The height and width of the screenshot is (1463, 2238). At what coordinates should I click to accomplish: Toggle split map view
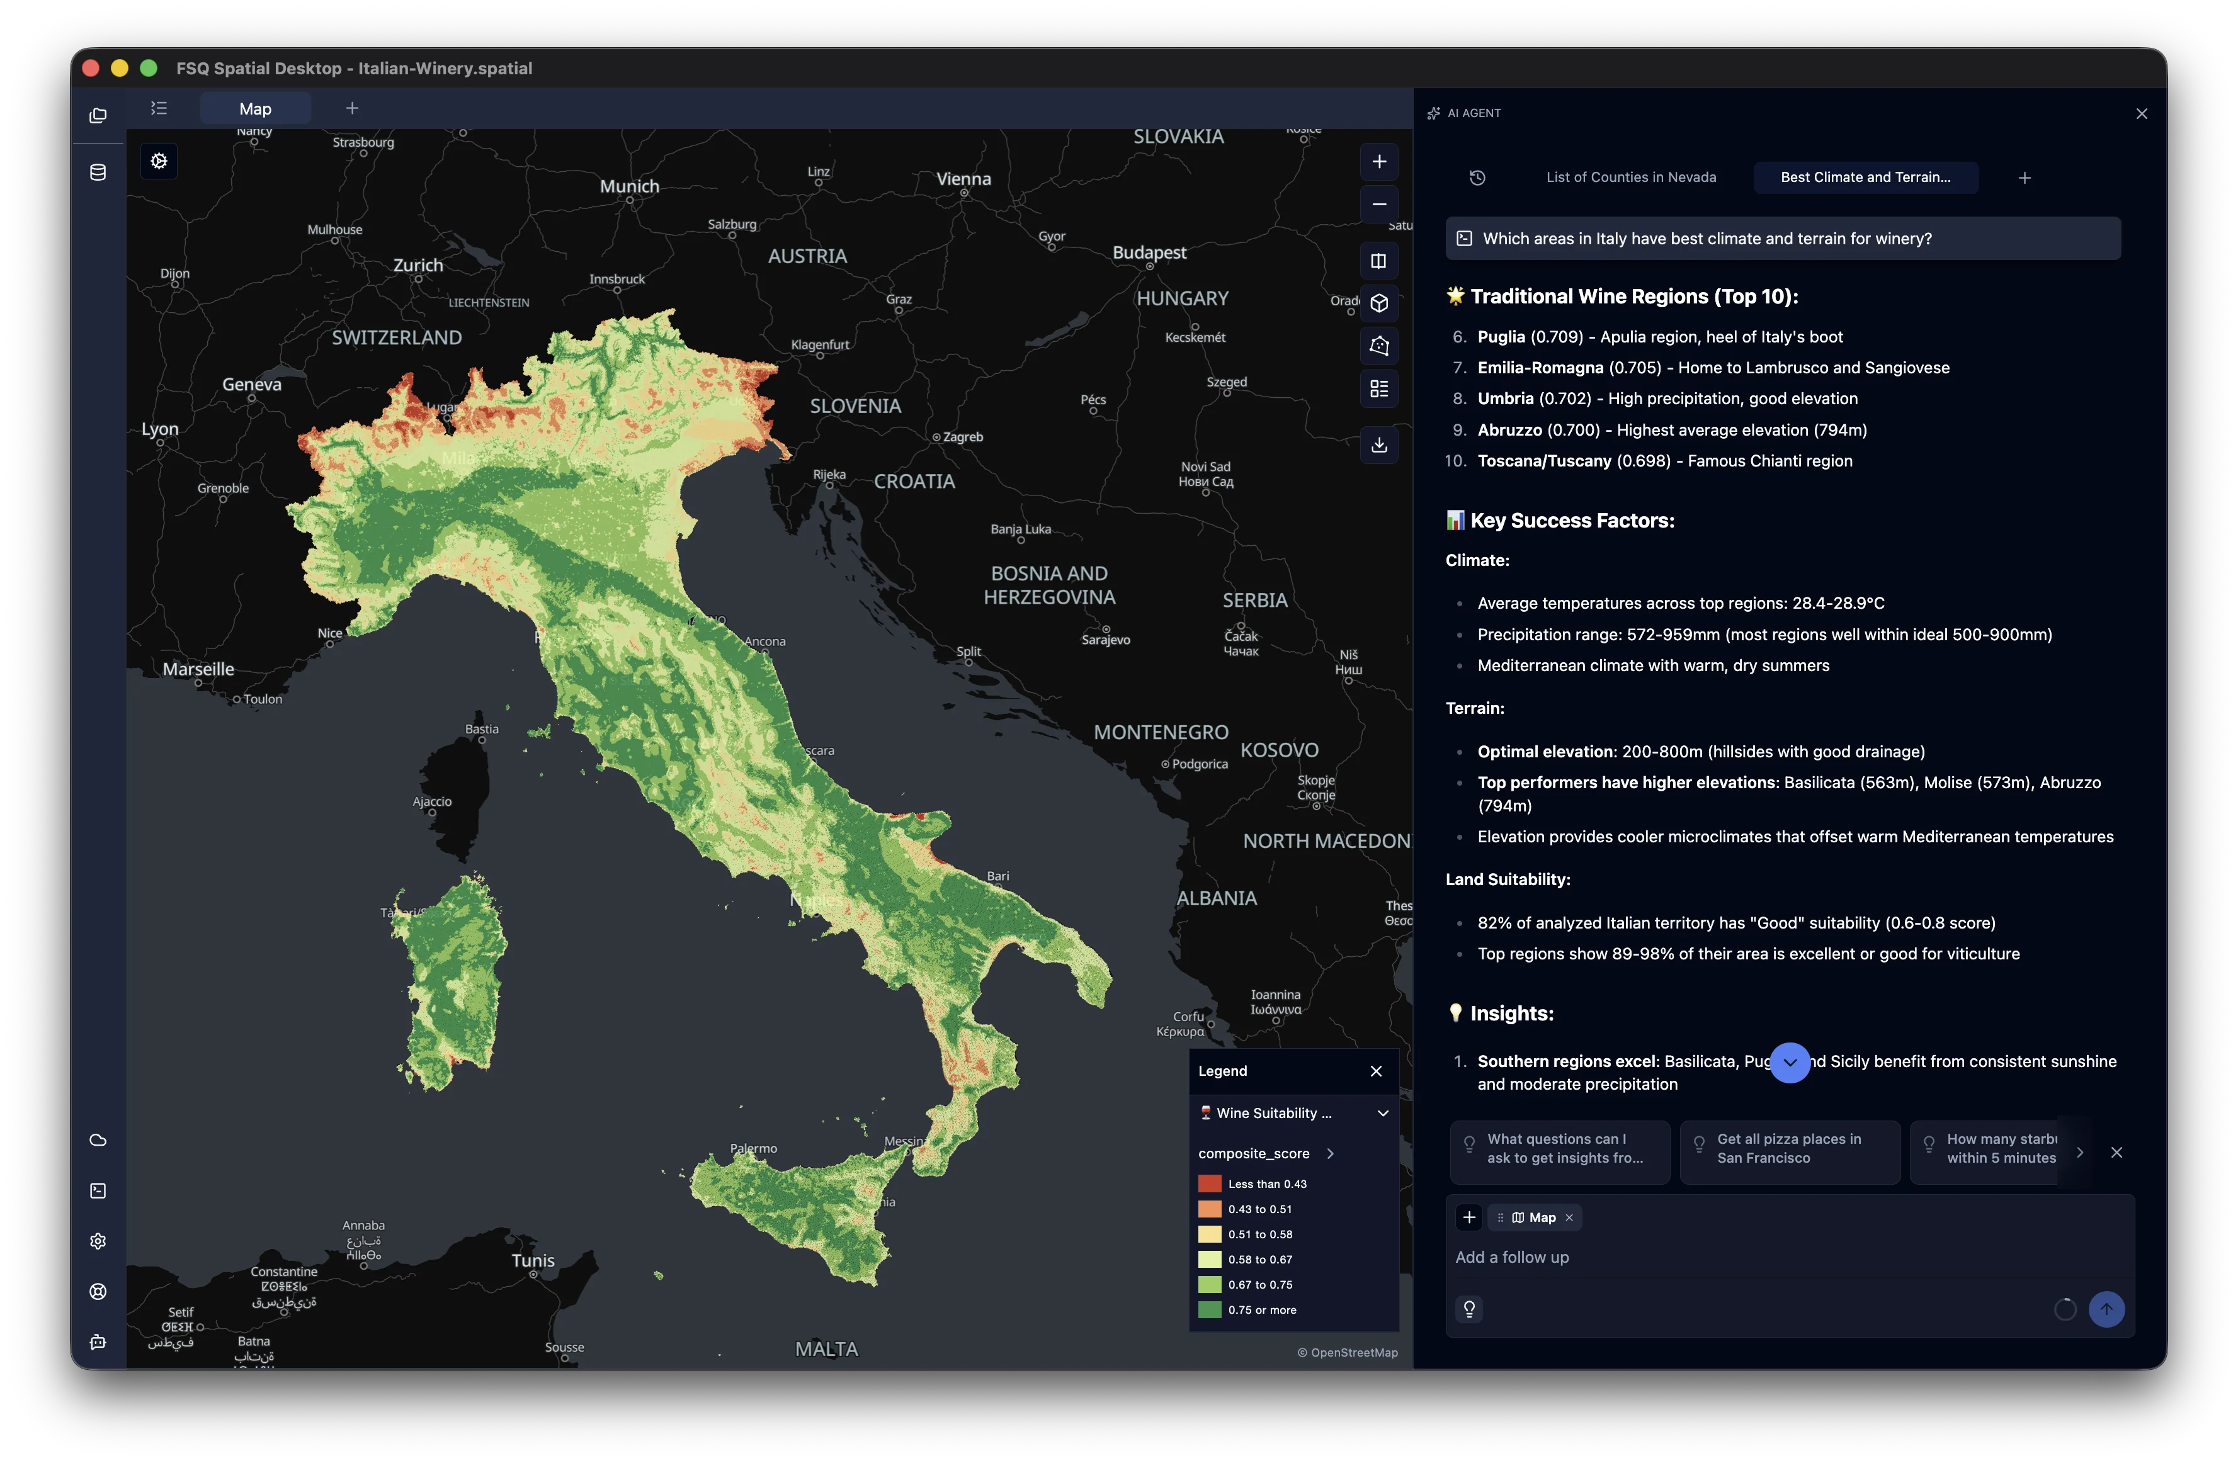tap(1378, 261)
